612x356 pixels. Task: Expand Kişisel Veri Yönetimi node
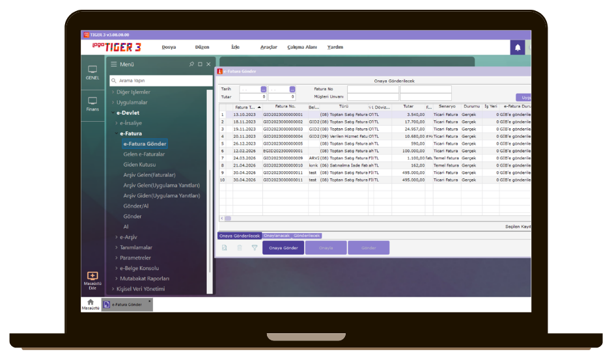tap(113, 289)
